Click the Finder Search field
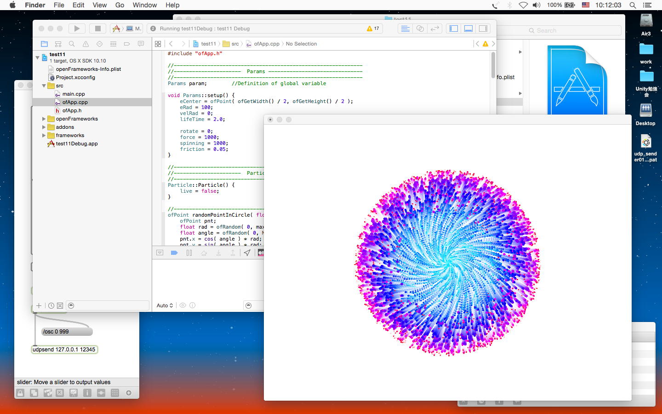The height and width of the screenshot is (414, 662). [575, 30]
